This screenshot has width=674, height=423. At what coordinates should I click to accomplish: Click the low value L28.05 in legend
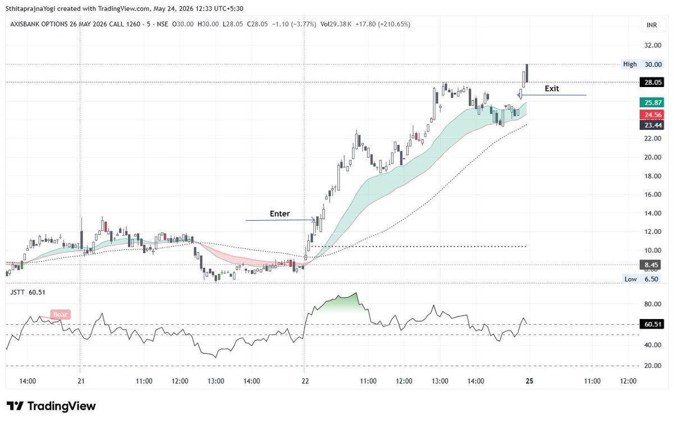tap(232, 24)
